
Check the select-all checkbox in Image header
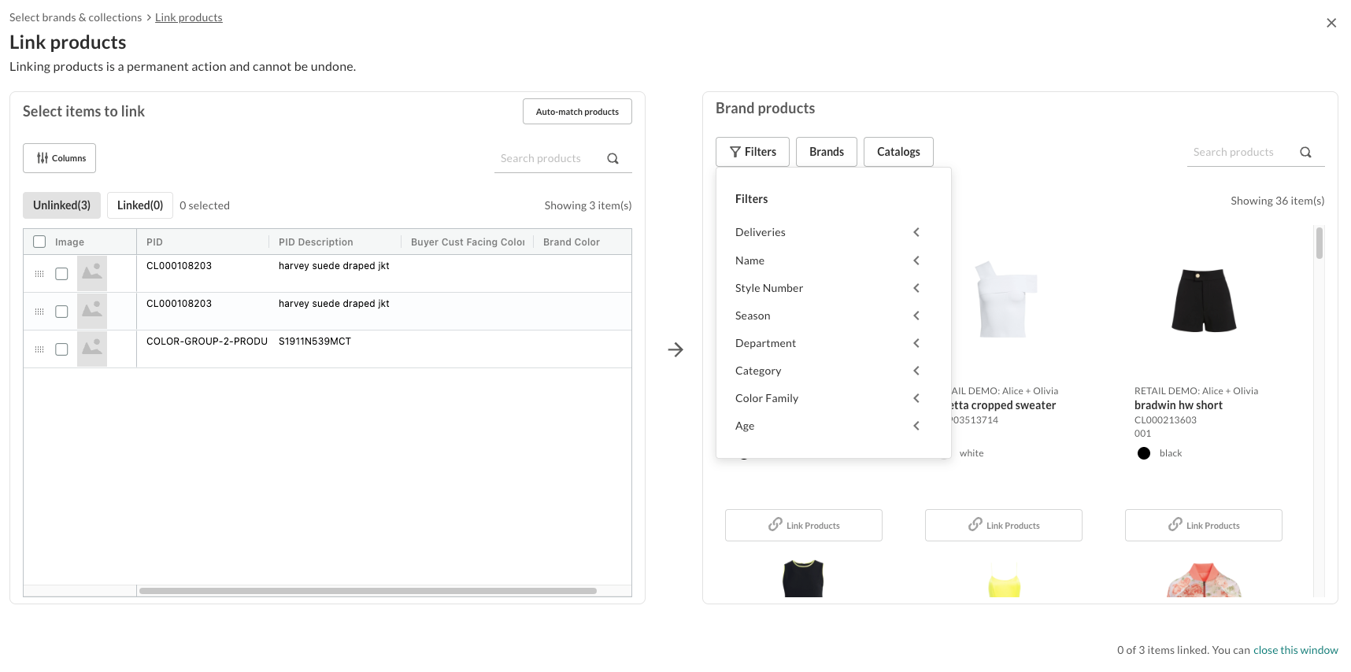click(39, 242)
